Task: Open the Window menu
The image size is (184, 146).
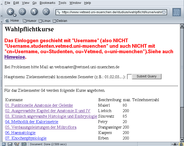Action: 75,3
